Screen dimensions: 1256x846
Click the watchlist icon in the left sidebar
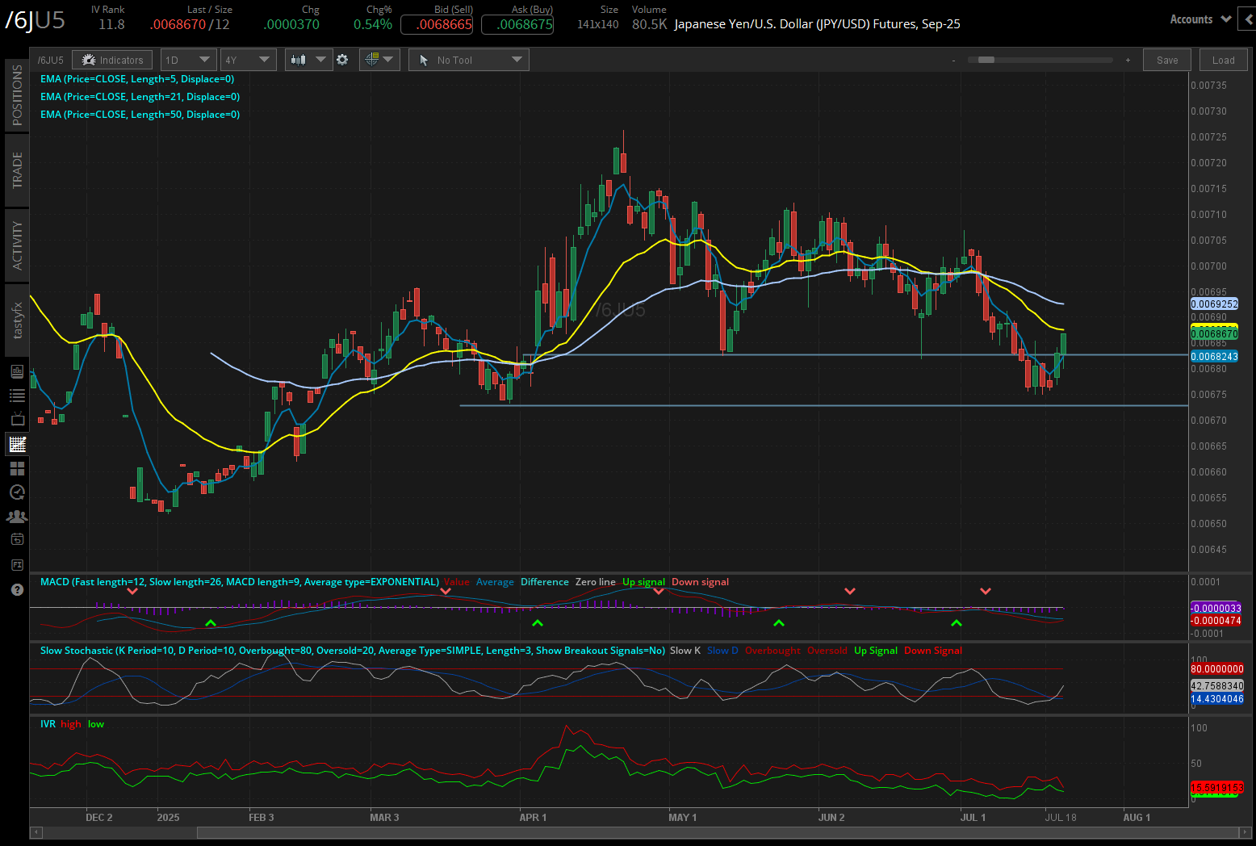[x=17, y=395]
